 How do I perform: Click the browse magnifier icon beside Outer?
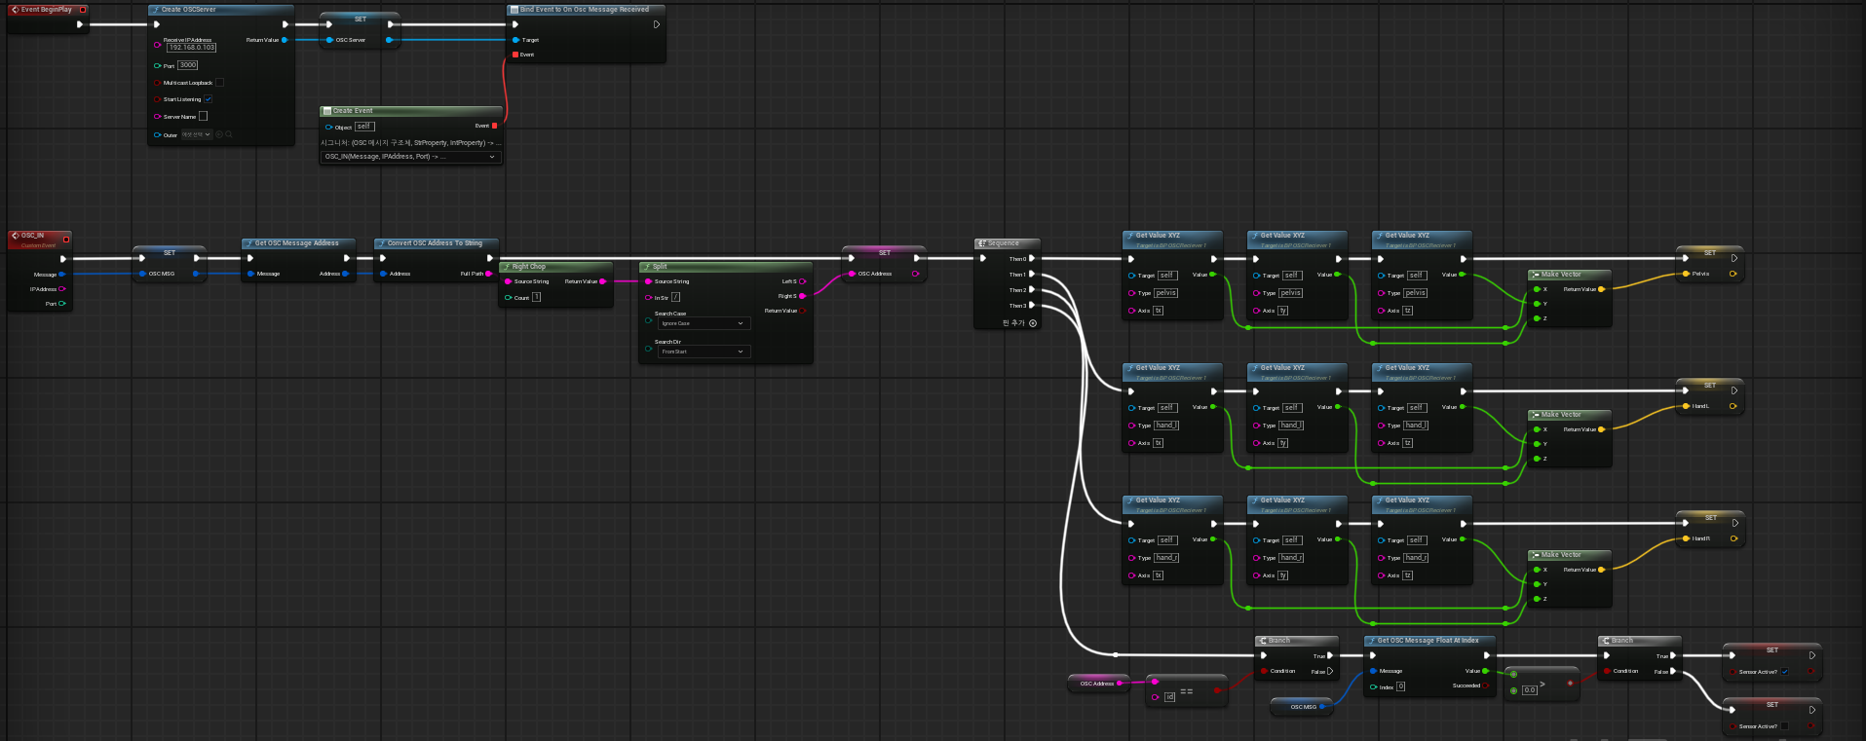(x=229, y=134)
